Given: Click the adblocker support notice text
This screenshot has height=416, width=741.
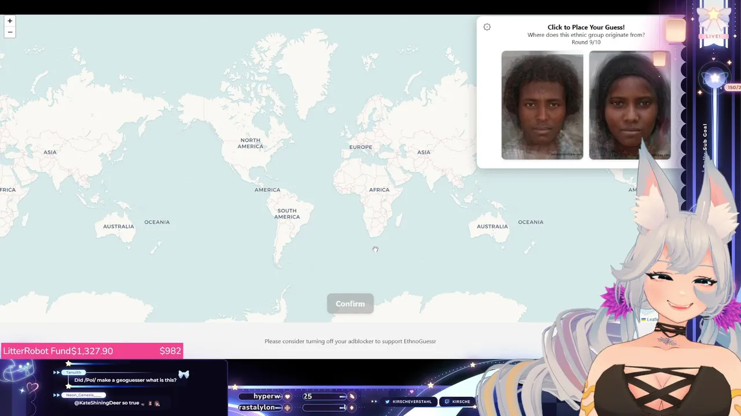Looking at the screenshot, I should point(350,341).
